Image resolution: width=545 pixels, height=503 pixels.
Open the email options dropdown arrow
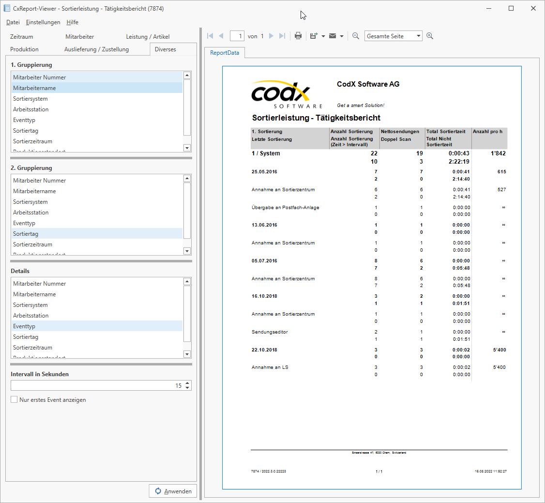pos(342,36)
